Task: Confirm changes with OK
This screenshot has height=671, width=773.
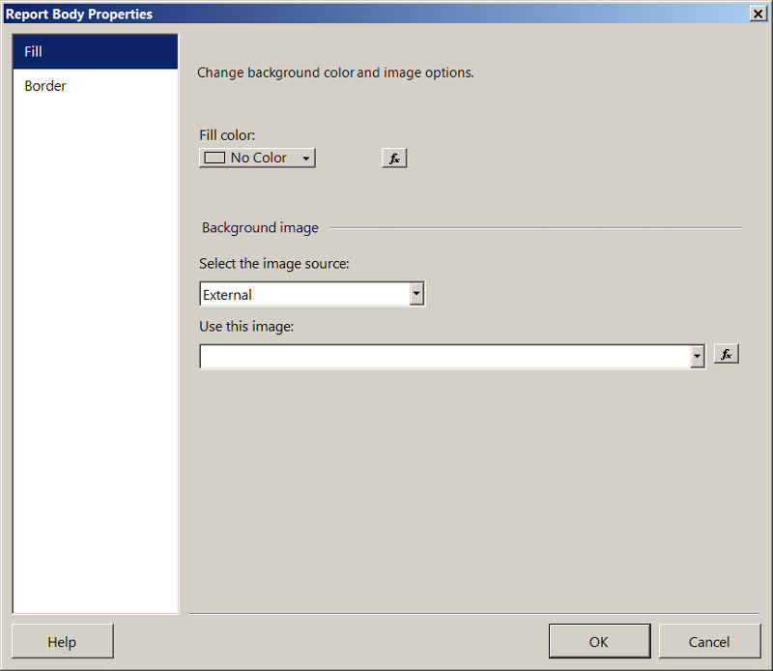Action: pyautogui.click(x=599, y=641)
